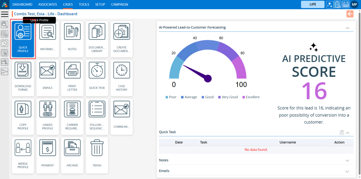The image size is (361, 179).
Task: Expand the Notes section
Action: pos(347,160)
